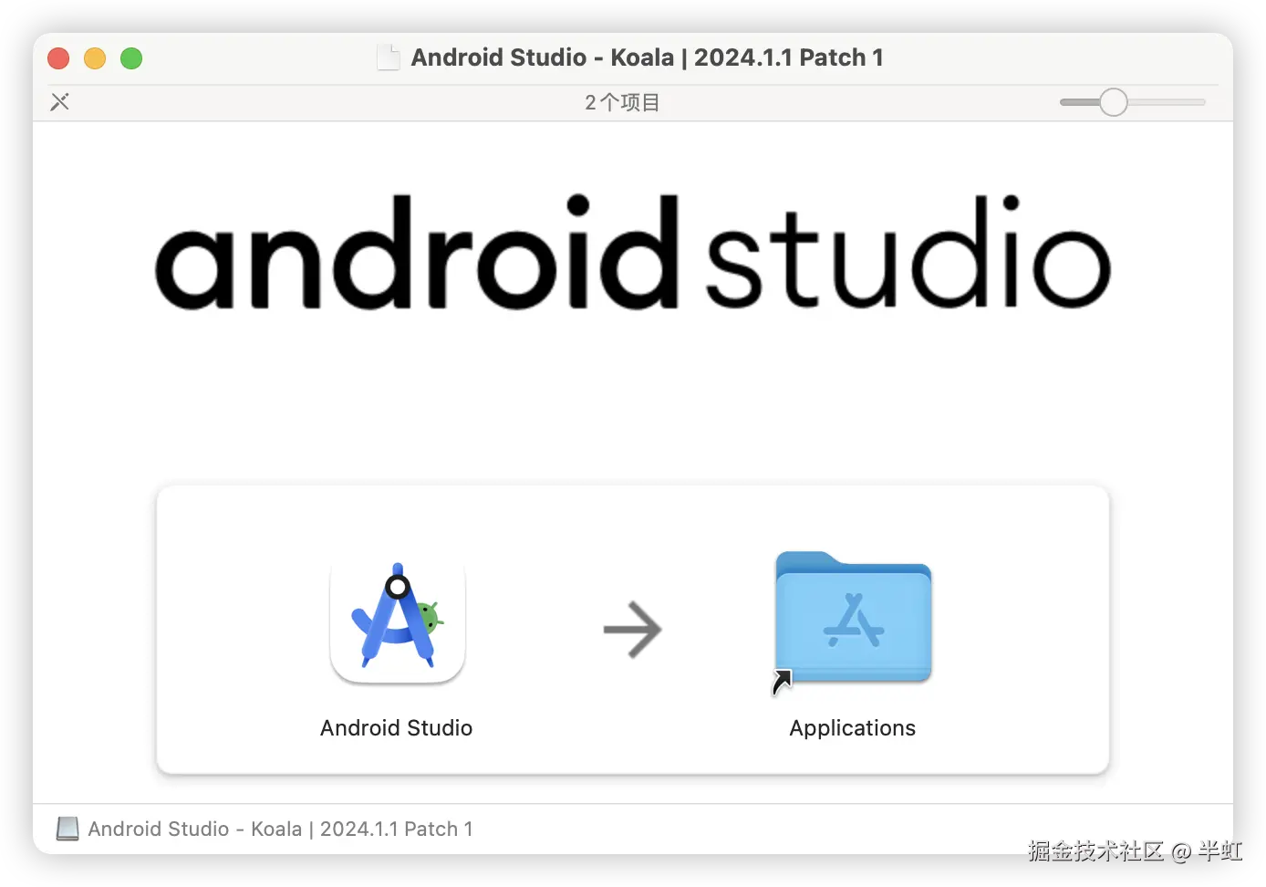The height and width of the screenshot is (887, 1266).
Task: Click the crossed tools icon in toolbar
Action: pyautogui.click(x=60, y=102)
